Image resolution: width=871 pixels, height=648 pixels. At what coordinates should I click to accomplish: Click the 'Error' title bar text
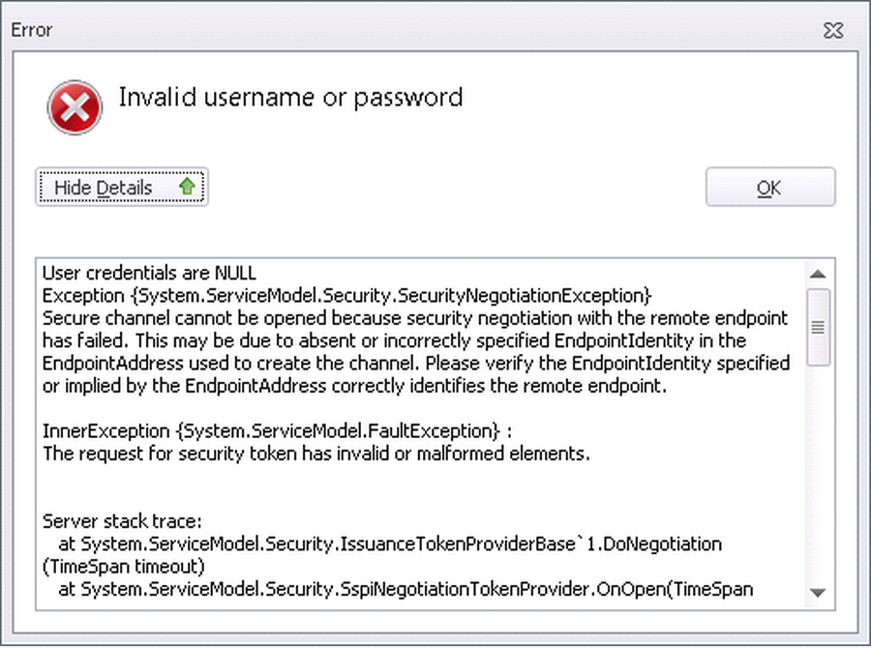pos(31,30)
